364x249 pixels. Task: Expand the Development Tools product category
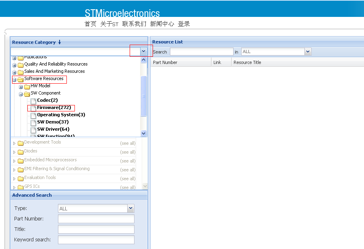(x=14, y=143)
